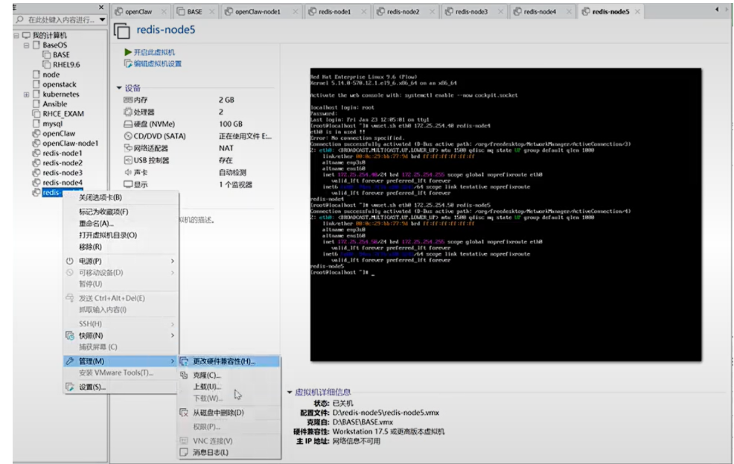Click the display monitor icon in devices

[128, 185]
